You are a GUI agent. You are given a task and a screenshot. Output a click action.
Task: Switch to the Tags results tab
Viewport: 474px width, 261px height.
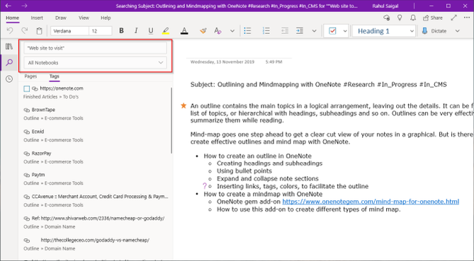click(x=55, y=76)
